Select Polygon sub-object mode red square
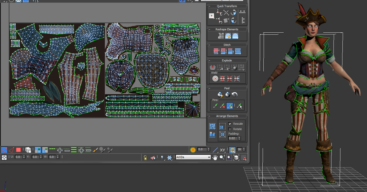367x192 pixels. [x=18, y=150]
